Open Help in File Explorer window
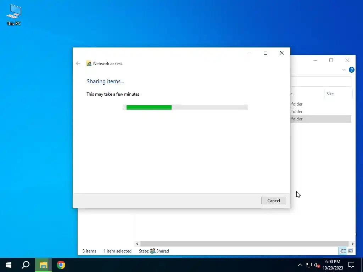This screenshot has width=363, height=272. coord(351,70)
